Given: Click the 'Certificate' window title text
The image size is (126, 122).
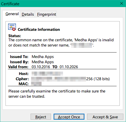Looking at the screenshot, I should pos(10,4).
